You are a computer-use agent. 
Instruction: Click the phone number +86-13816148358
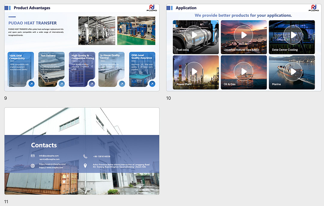click(x=102, y=157)
